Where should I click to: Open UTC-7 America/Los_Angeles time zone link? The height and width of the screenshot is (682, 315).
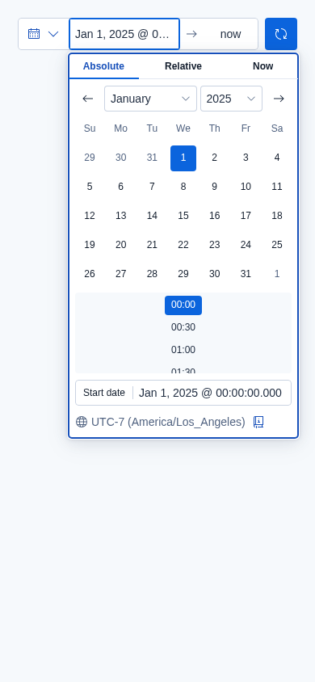pyautogui.click(x=168, y=422)
